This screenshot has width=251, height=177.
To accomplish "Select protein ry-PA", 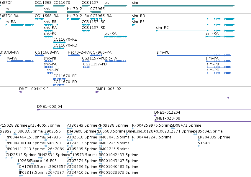I will (x=20, y=61).
